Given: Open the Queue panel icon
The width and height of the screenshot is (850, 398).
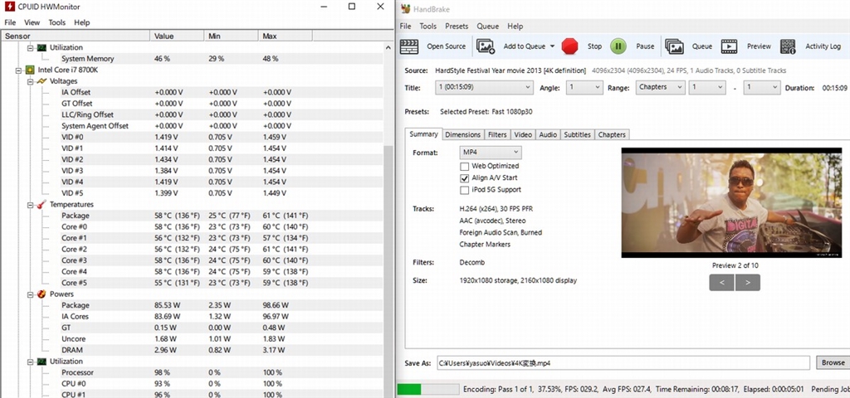Looking at the screenshot, I should pyautogui.click(x=674, y=46).
